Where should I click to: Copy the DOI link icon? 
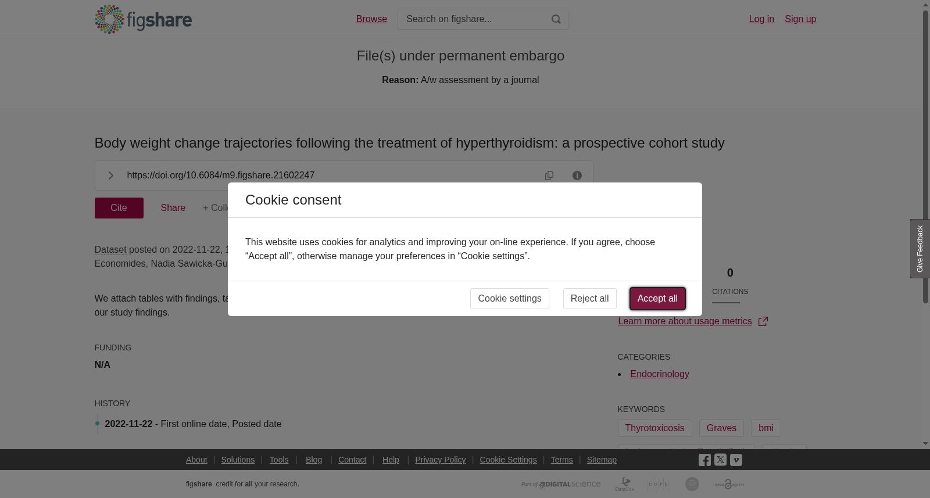549,175
